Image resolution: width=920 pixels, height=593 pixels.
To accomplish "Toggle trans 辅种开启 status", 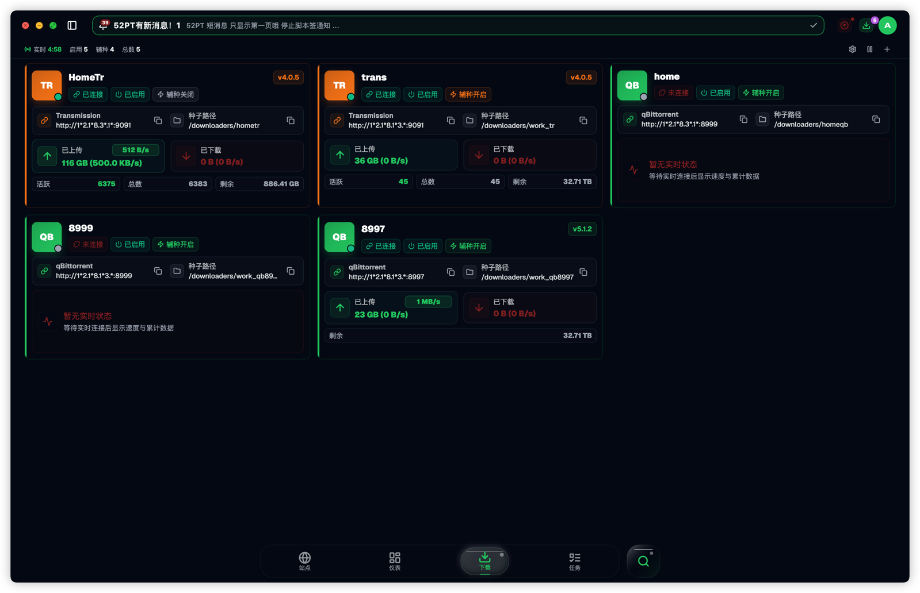I will [468, 94].
